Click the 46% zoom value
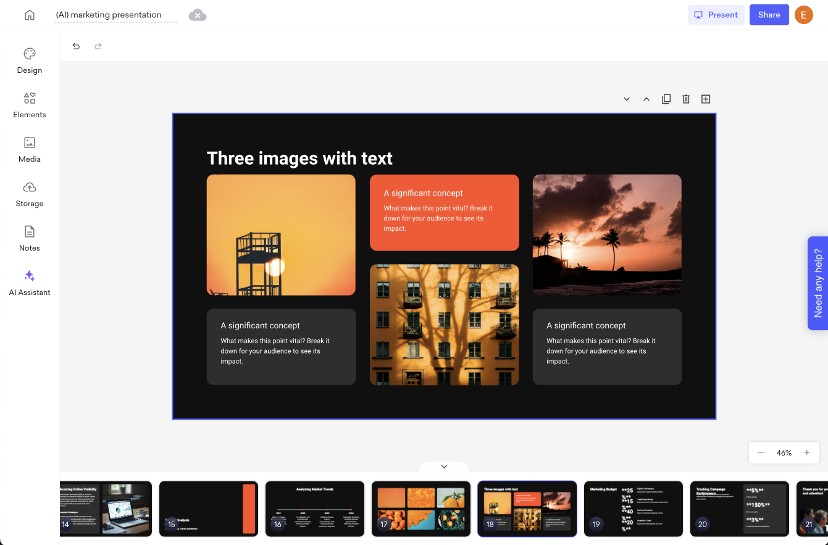The image size is (828, 545). [x=784, y=453]
